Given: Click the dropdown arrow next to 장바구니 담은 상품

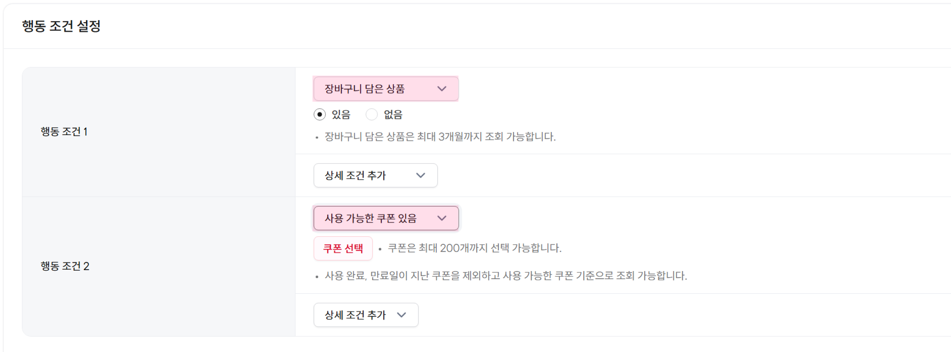Looking at the screenshot, I should [442, 88].
